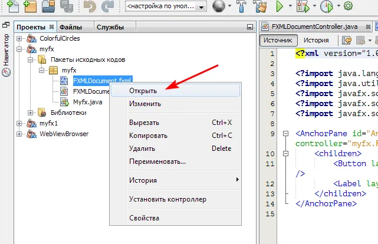Choose Свойства in context menu
This screenshot has height=244, width=378.
[x=176, y=218]
